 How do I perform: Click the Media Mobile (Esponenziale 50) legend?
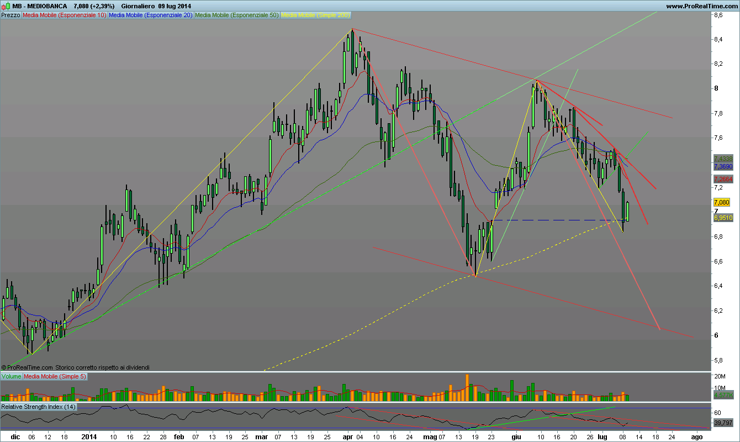click(237, 15)
